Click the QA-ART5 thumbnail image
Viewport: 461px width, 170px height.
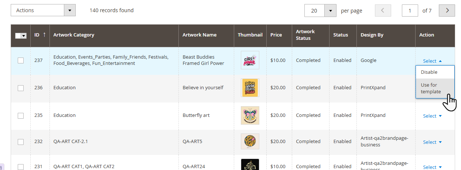(250, 141)
